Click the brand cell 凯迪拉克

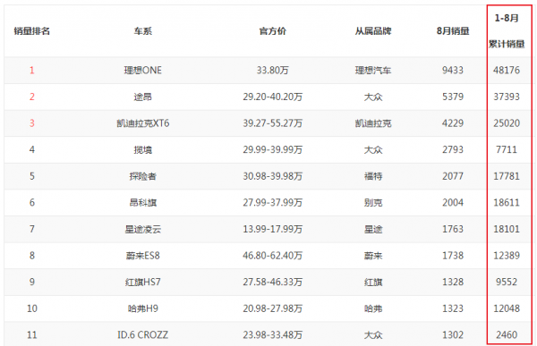pos(373,123)
